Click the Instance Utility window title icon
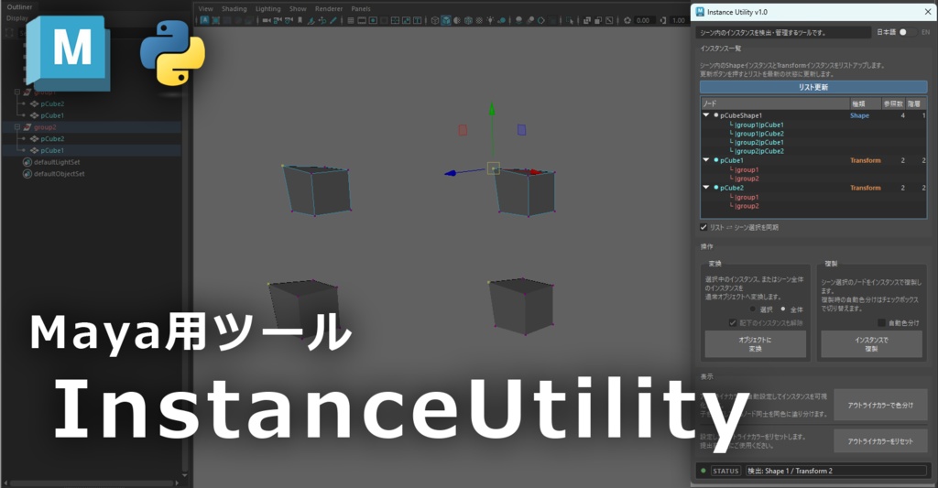Screen dimensions: 938x488 click(699, 11)
